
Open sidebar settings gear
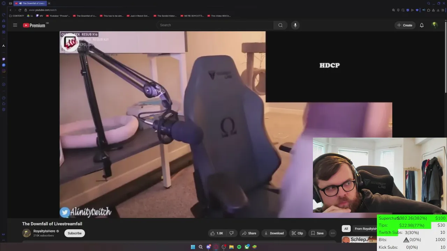[x=3, y=109]
